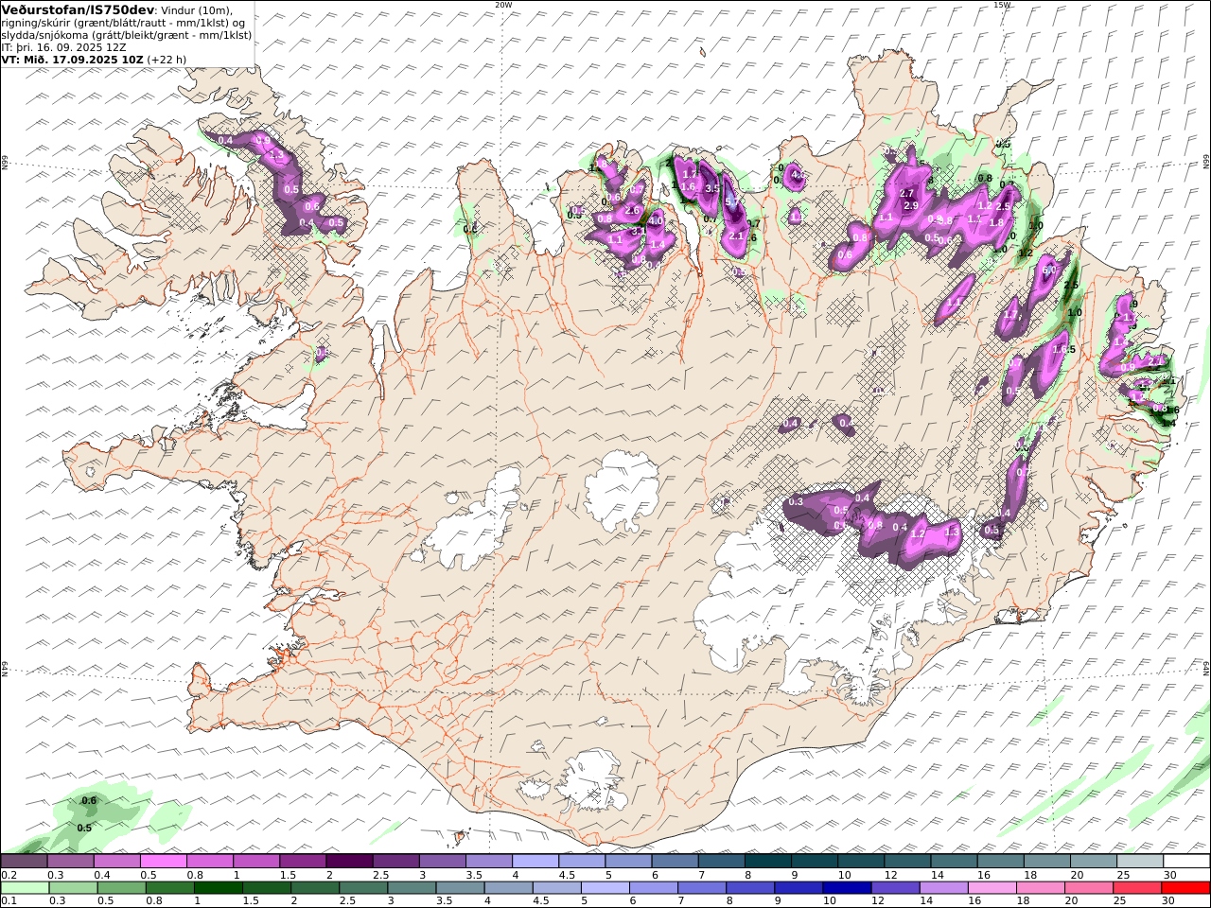This screenshot has width=1211, height=908.
Task: Click the valid time 'VT: Mið. 17.09.2025 10Z'
Action: (x=72, y=59)
